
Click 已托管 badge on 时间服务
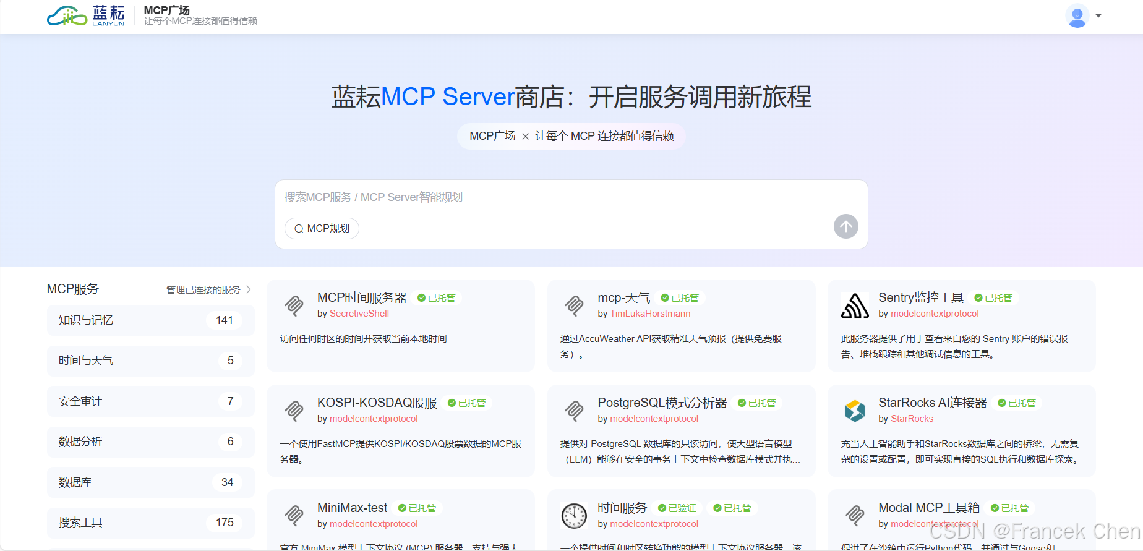click(x=732, y=508)
